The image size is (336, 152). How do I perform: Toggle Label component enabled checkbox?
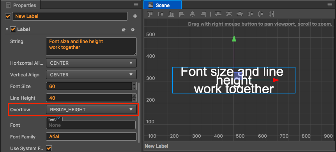click(x=13, y=29)
